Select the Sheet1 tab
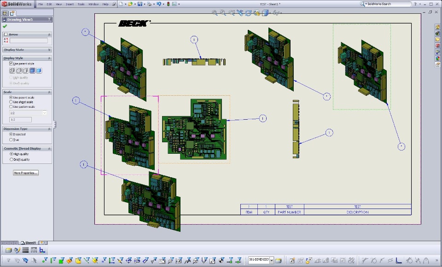The image size is (442, 267). [29, 243]
